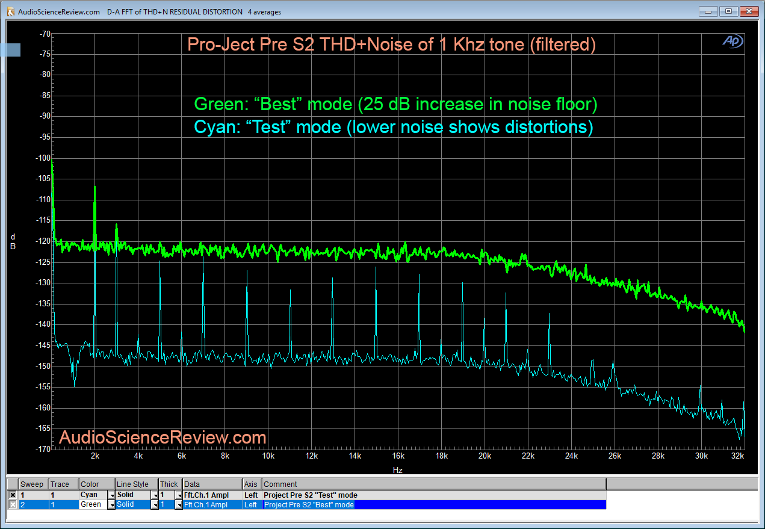Open Line Style dropdown in the Green row
This screenshot has width=765, height=529.
(155, 504)
